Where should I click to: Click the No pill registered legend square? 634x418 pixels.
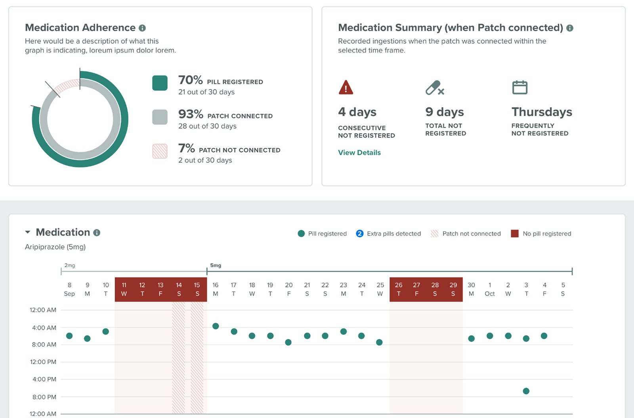[x=515, y=234]
